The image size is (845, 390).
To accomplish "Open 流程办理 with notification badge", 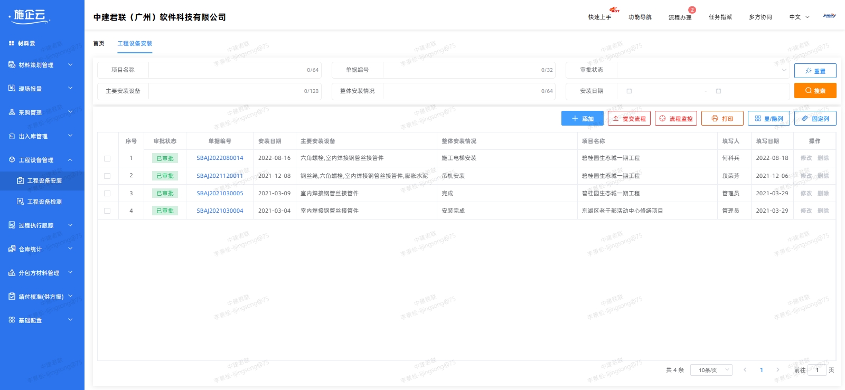I will coord(680,17).
